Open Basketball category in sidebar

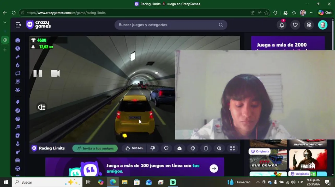coord(18,119)
